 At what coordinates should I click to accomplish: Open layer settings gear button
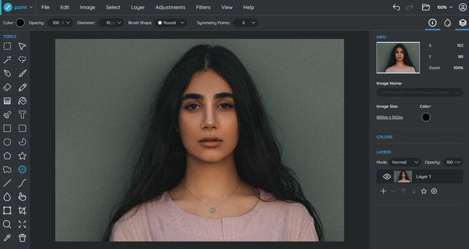434,191
